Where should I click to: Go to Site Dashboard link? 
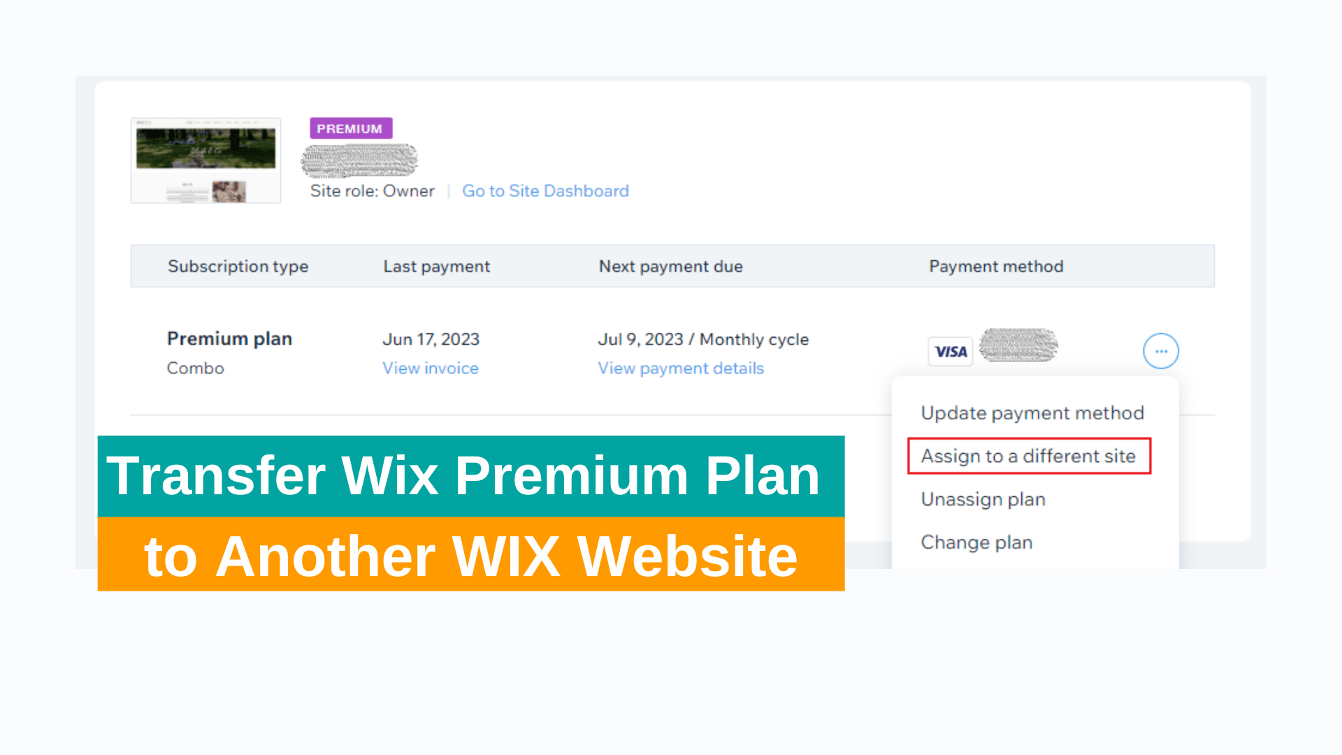[x=545, y=191]
